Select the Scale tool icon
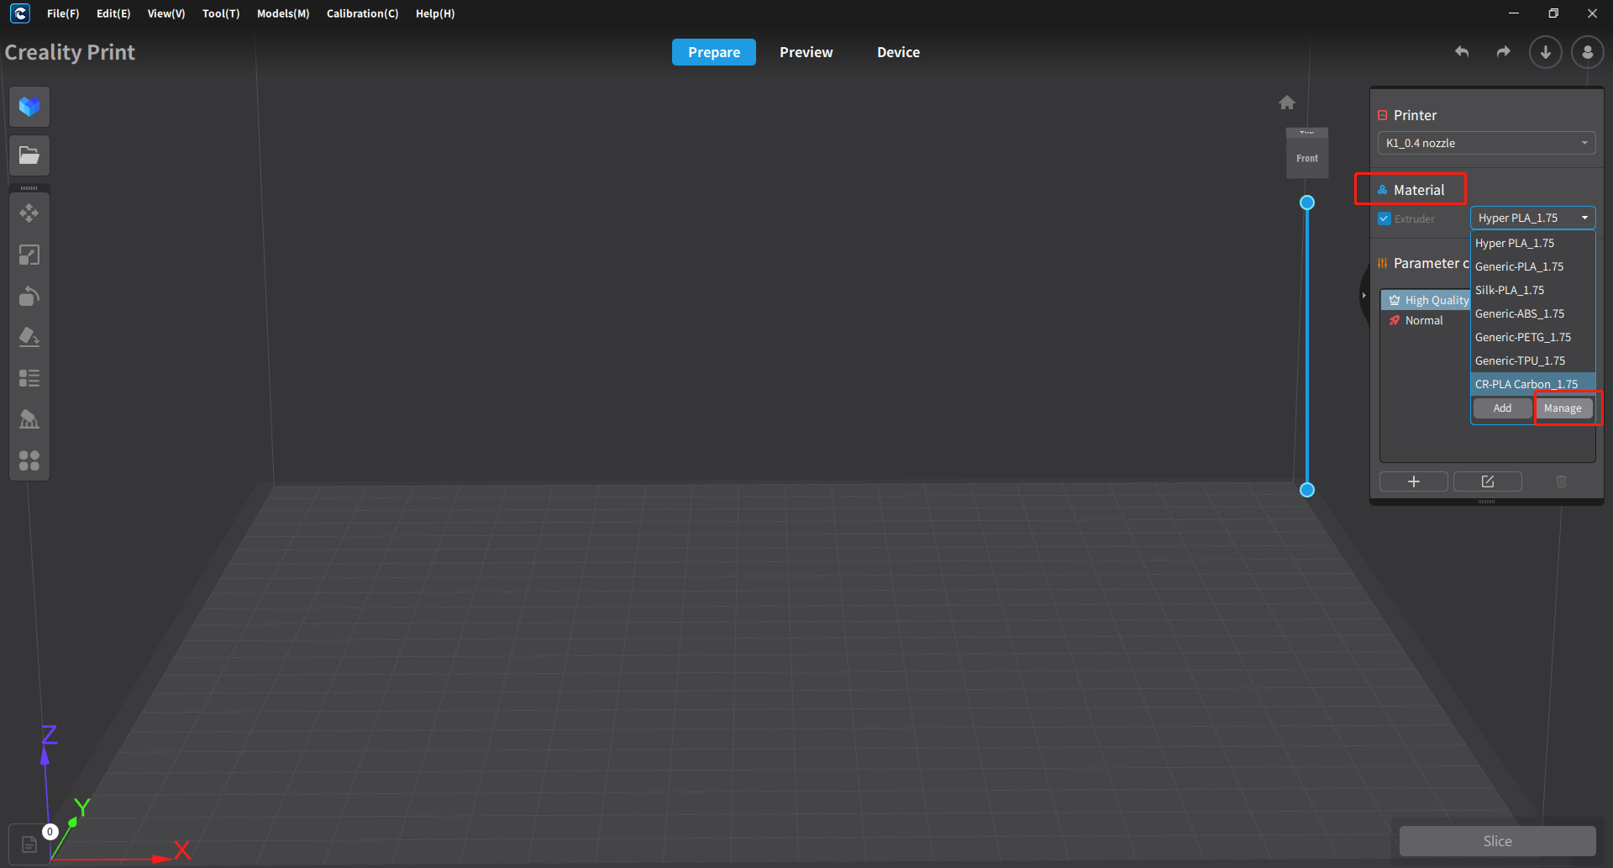 pyautogui.click(x=29, y=255)
